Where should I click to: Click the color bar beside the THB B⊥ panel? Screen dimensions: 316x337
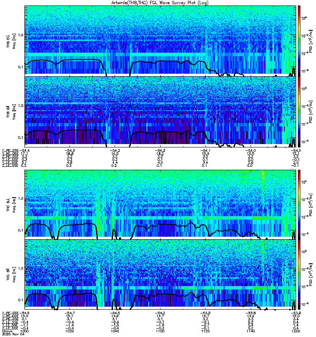click(299, 41)
